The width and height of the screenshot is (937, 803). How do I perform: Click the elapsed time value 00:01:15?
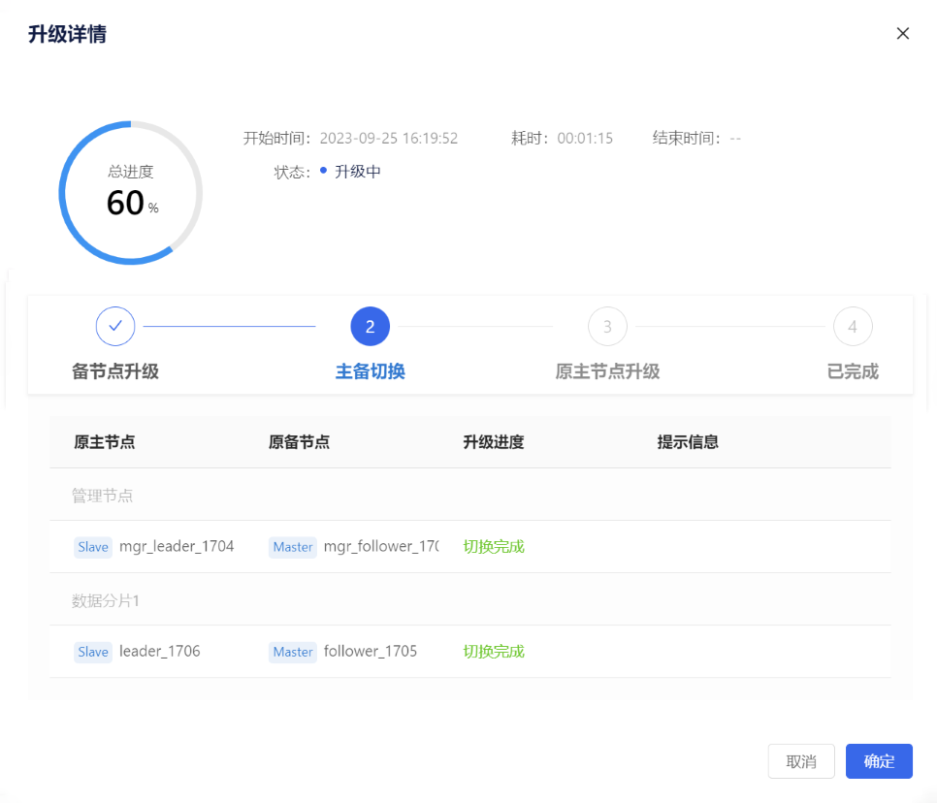point(585,139)
